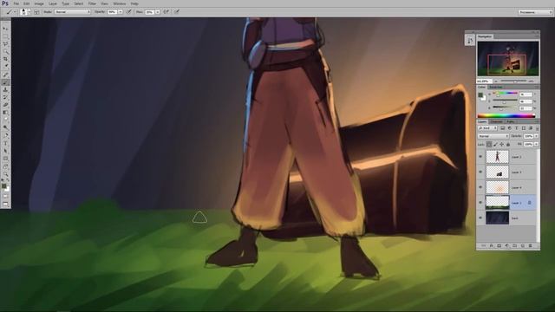
Task: Toggle the Brush panel icon in options bar
Action: [x=36, y=11]
